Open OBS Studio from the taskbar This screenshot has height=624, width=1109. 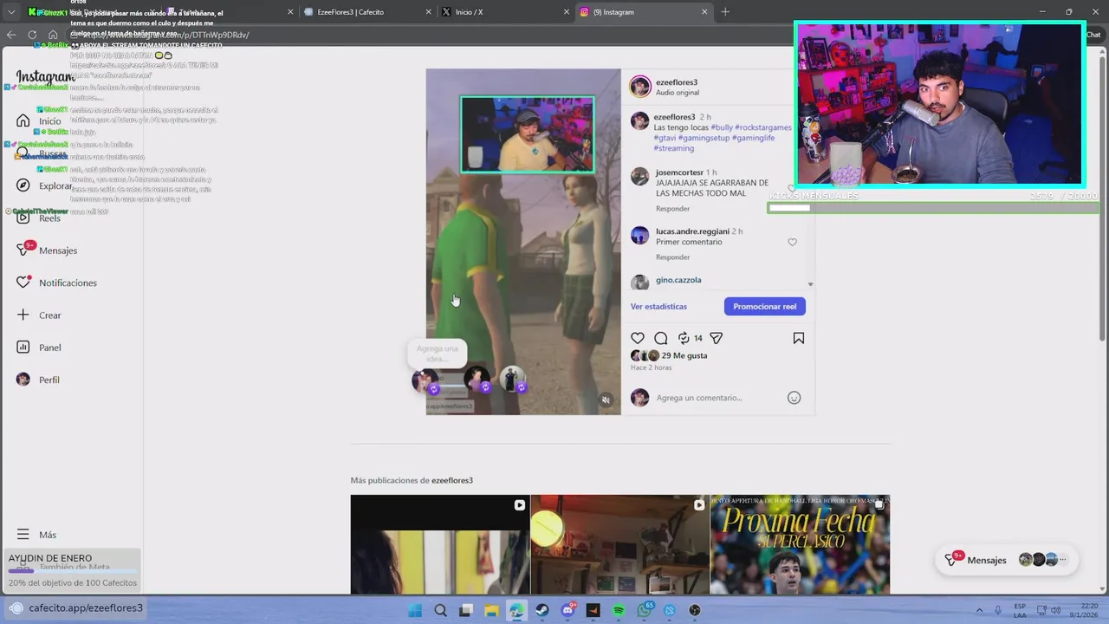click(695, 610)
